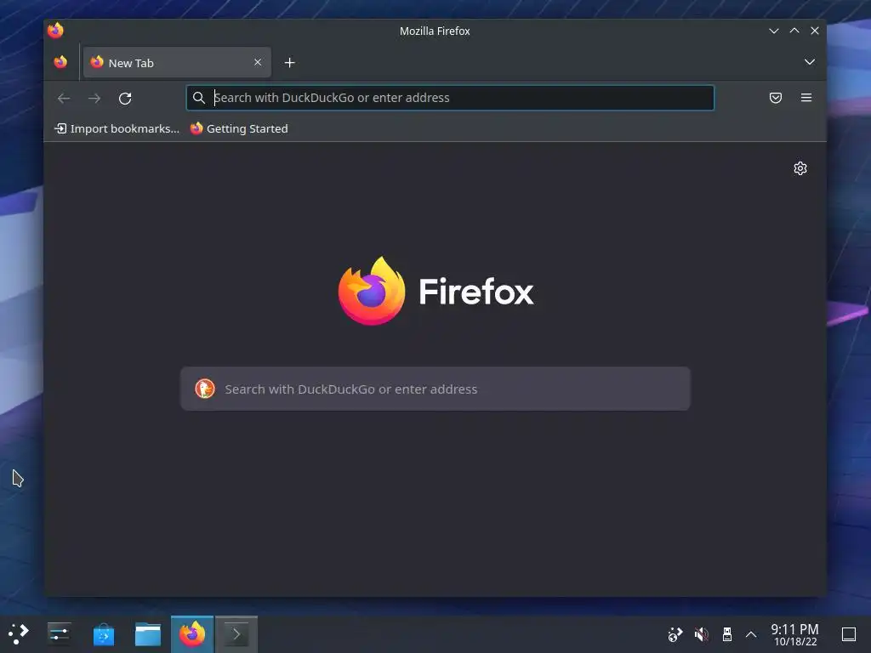Focus the center page search box

[435, 389]
